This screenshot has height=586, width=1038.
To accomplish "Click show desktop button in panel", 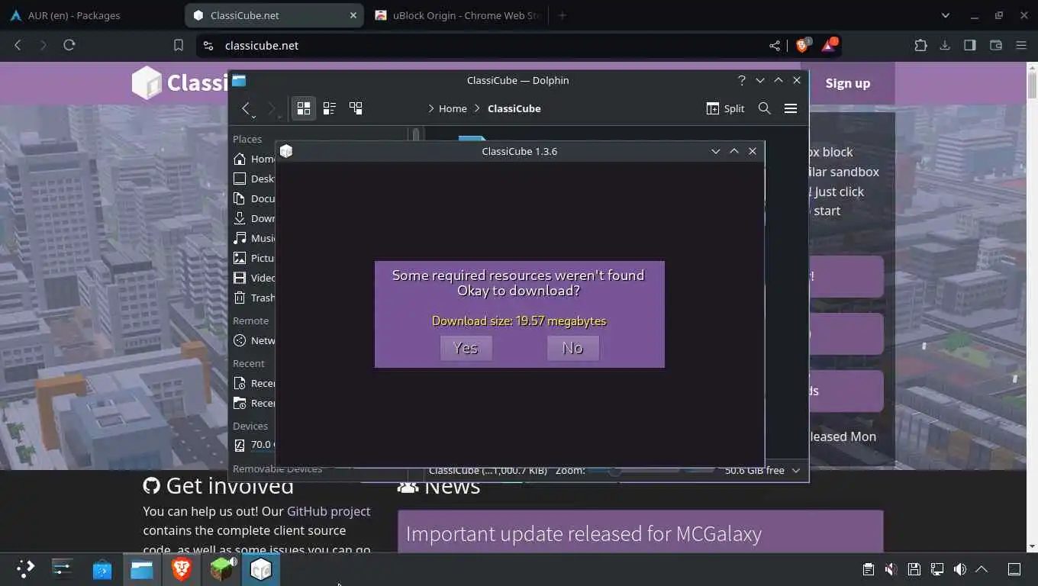I will pos(1014,569).
